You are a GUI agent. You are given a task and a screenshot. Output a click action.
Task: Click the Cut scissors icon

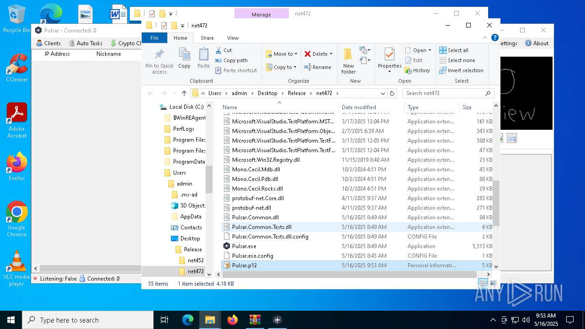click(x=218, y=50)
